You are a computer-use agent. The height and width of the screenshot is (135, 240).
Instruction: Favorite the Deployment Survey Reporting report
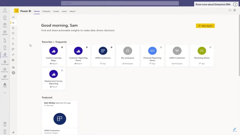coord(62,70)
